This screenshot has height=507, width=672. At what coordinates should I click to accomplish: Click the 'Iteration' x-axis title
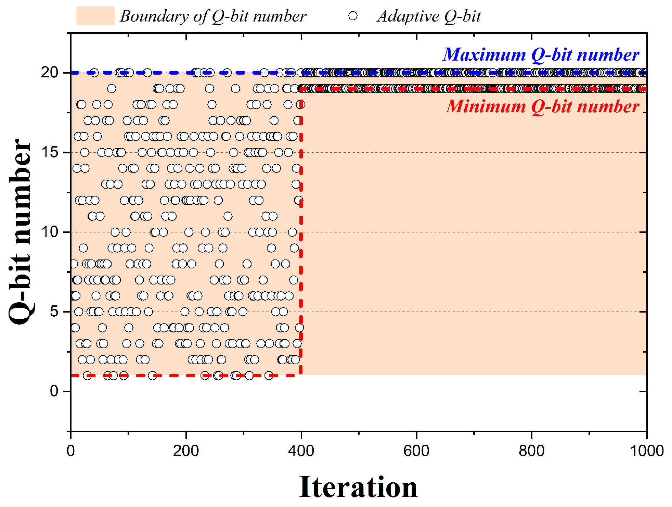[358, 486]
